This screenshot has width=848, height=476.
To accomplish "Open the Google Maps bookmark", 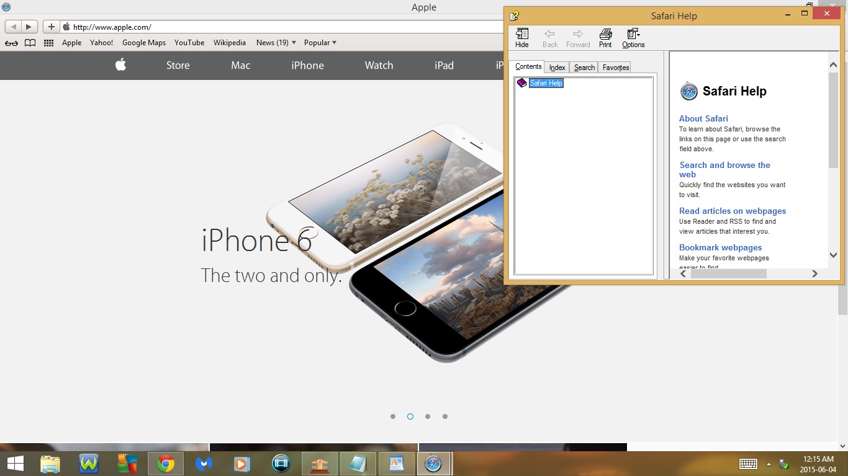I will coord(144,43).
